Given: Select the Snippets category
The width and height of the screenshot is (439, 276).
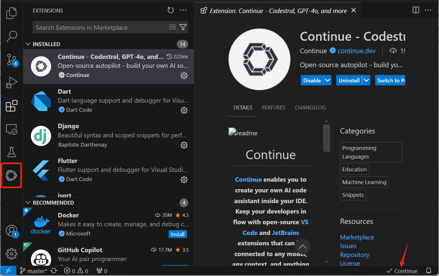Looking at the screenshot, I should click(353, 195).
